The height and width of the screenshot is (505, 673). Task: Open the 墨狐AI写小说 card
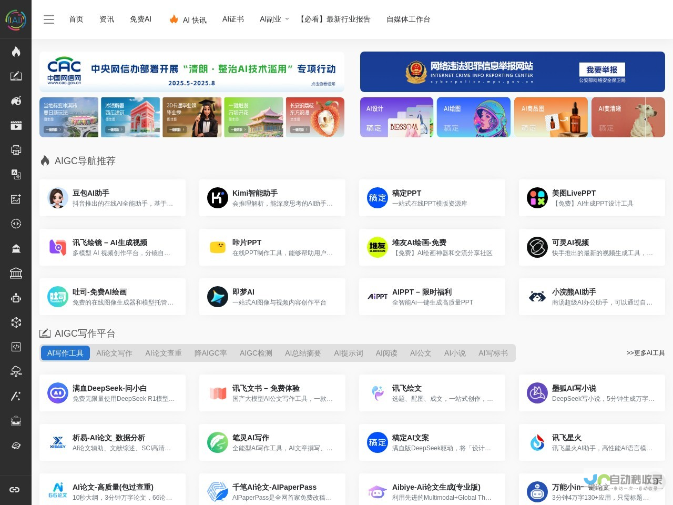pyautogui.click(x=592, y=393)
